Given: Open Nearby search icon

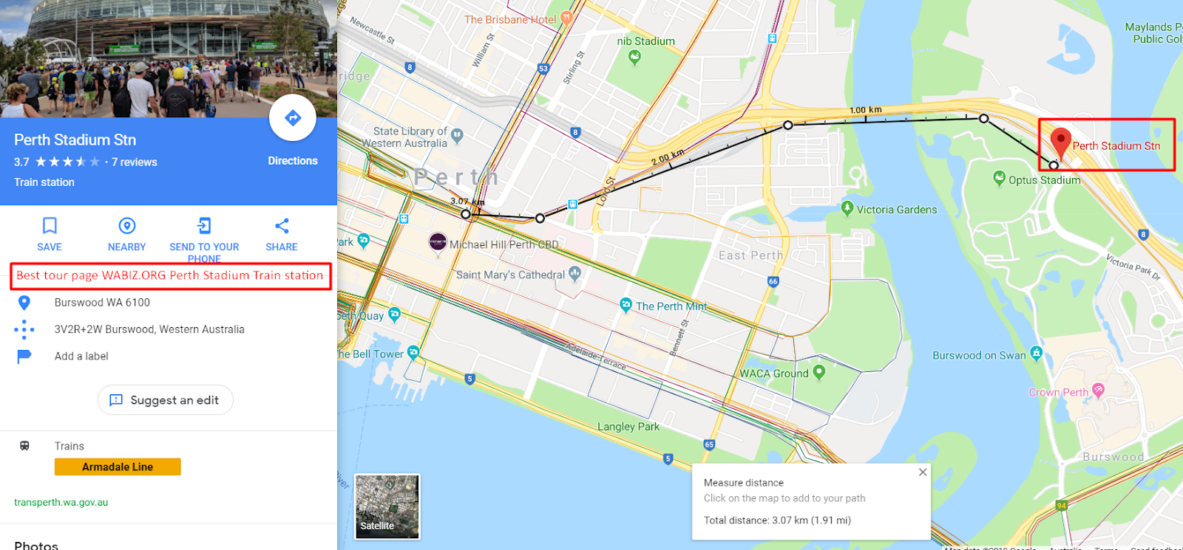Looking at the screenshot, I should click(x=127, y=225).
